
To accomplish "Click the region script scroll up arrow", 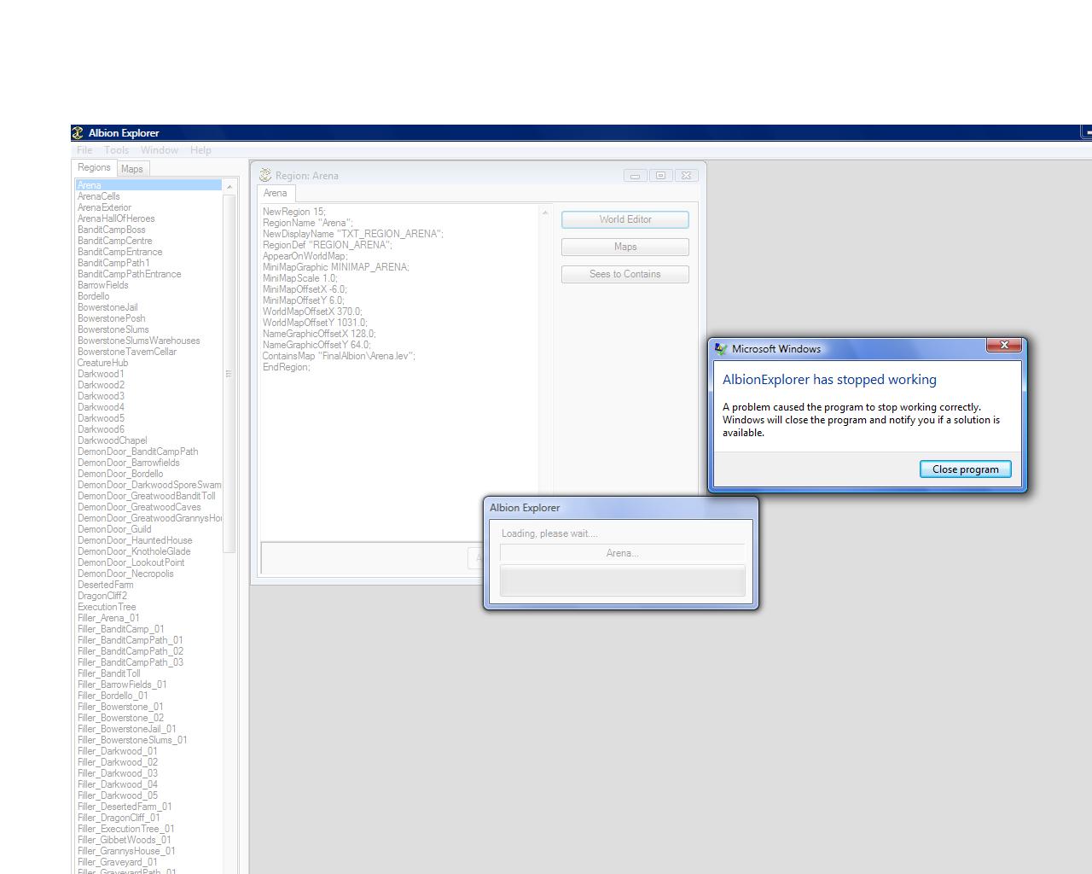I will [x=545, y=213].
